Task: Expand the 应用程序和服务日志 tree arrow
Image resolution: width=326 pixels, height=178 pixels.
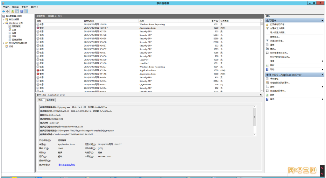Action: [x=4, y=43]
